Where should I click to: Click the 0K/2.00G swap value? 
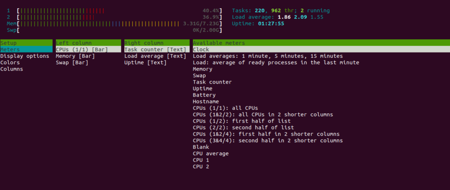(206, 30)
